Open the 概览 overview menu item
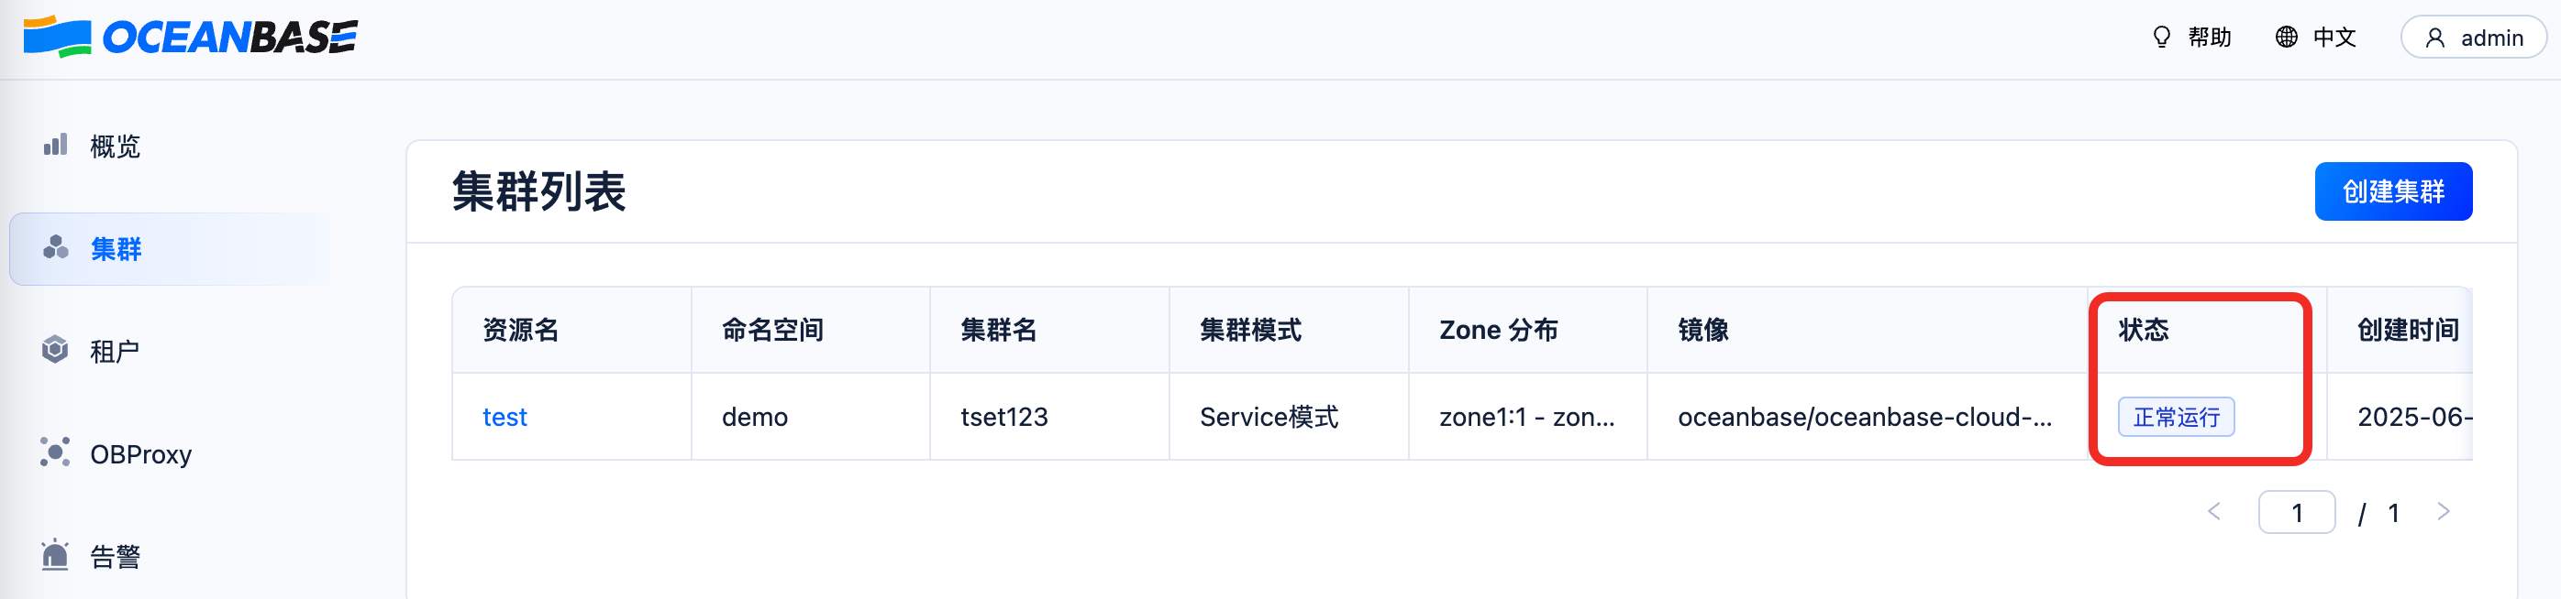 (x=116, y=146)
